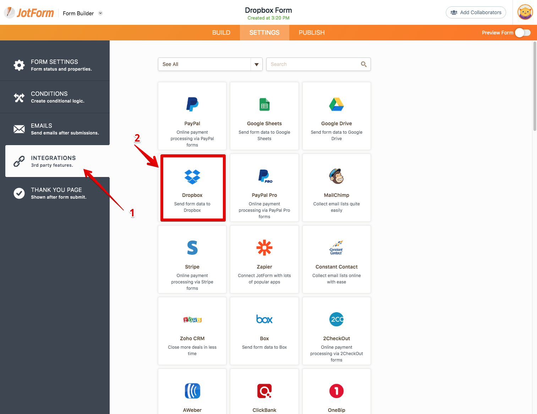This screenshot has width=537, height=414.
Task: Click the Add Collaborators button
Action: coord(476,12)
